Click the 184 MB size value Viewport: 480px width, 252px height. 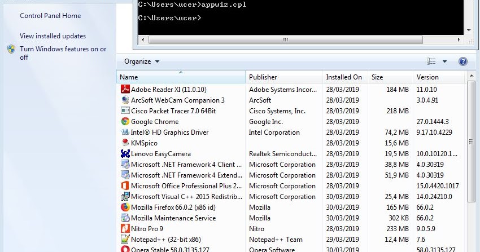pyautogui.click(x=398, y=90)
